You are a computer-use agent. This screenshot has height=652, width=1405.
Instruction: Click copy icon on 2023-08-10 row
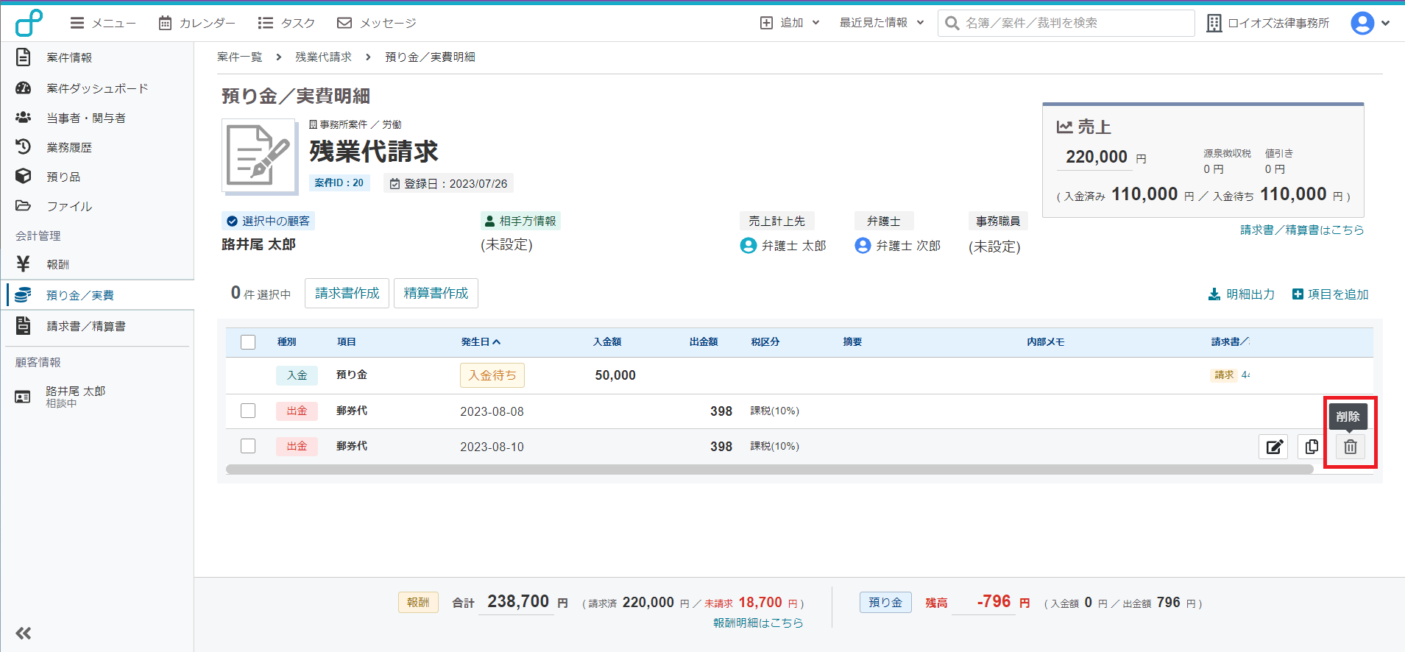1312,447
